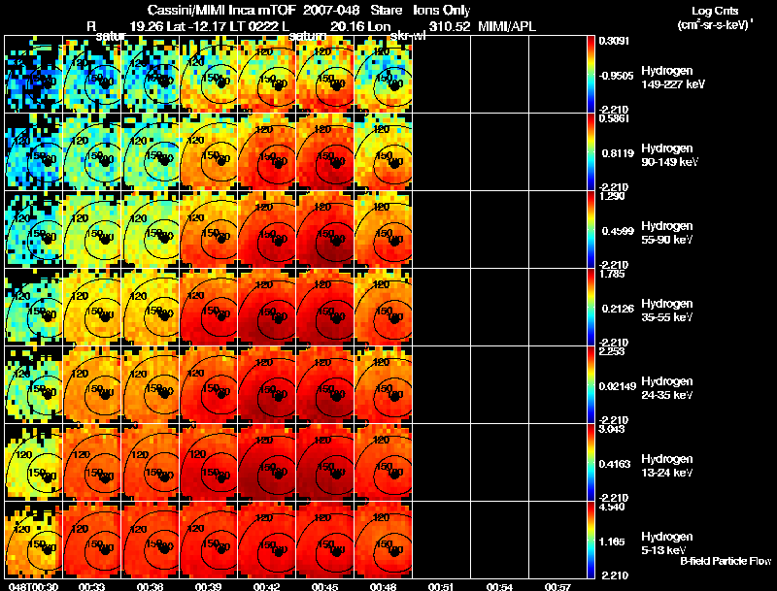Click the empty 00:51 panel in the Hydrogen 35-55 keV row
Image resolution: width=777 pixels, height=591 pixels.
coord(442,308)
